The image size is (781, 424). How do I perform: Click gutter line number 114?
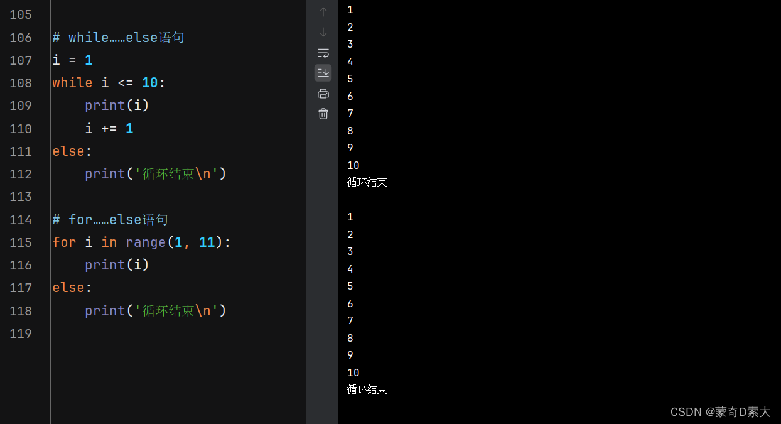[x=21, y=220]
